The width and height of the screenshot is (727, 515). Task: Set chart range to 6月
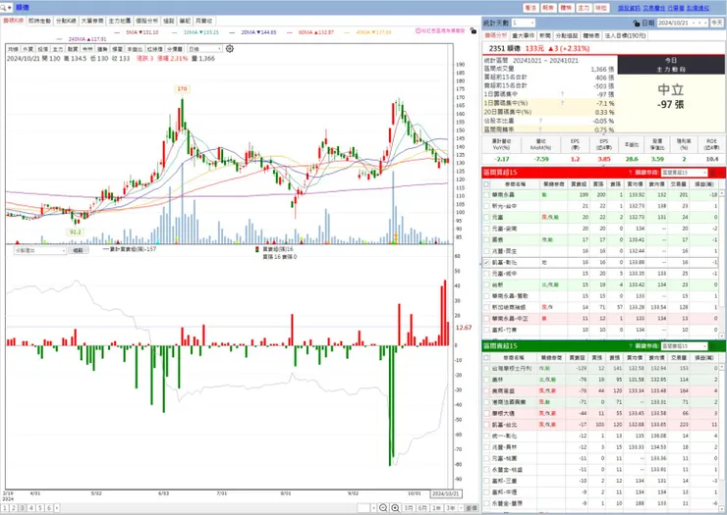tap(422, 508)
